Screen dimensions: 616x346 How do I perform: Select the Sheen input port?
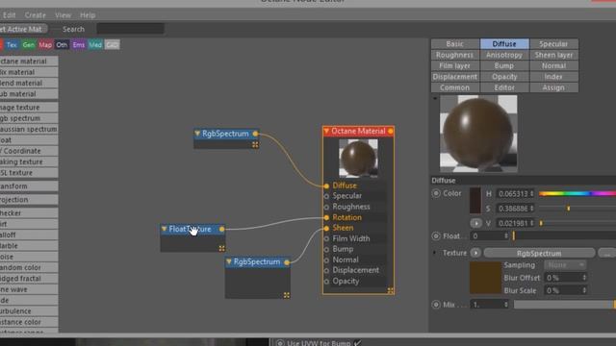326,229
